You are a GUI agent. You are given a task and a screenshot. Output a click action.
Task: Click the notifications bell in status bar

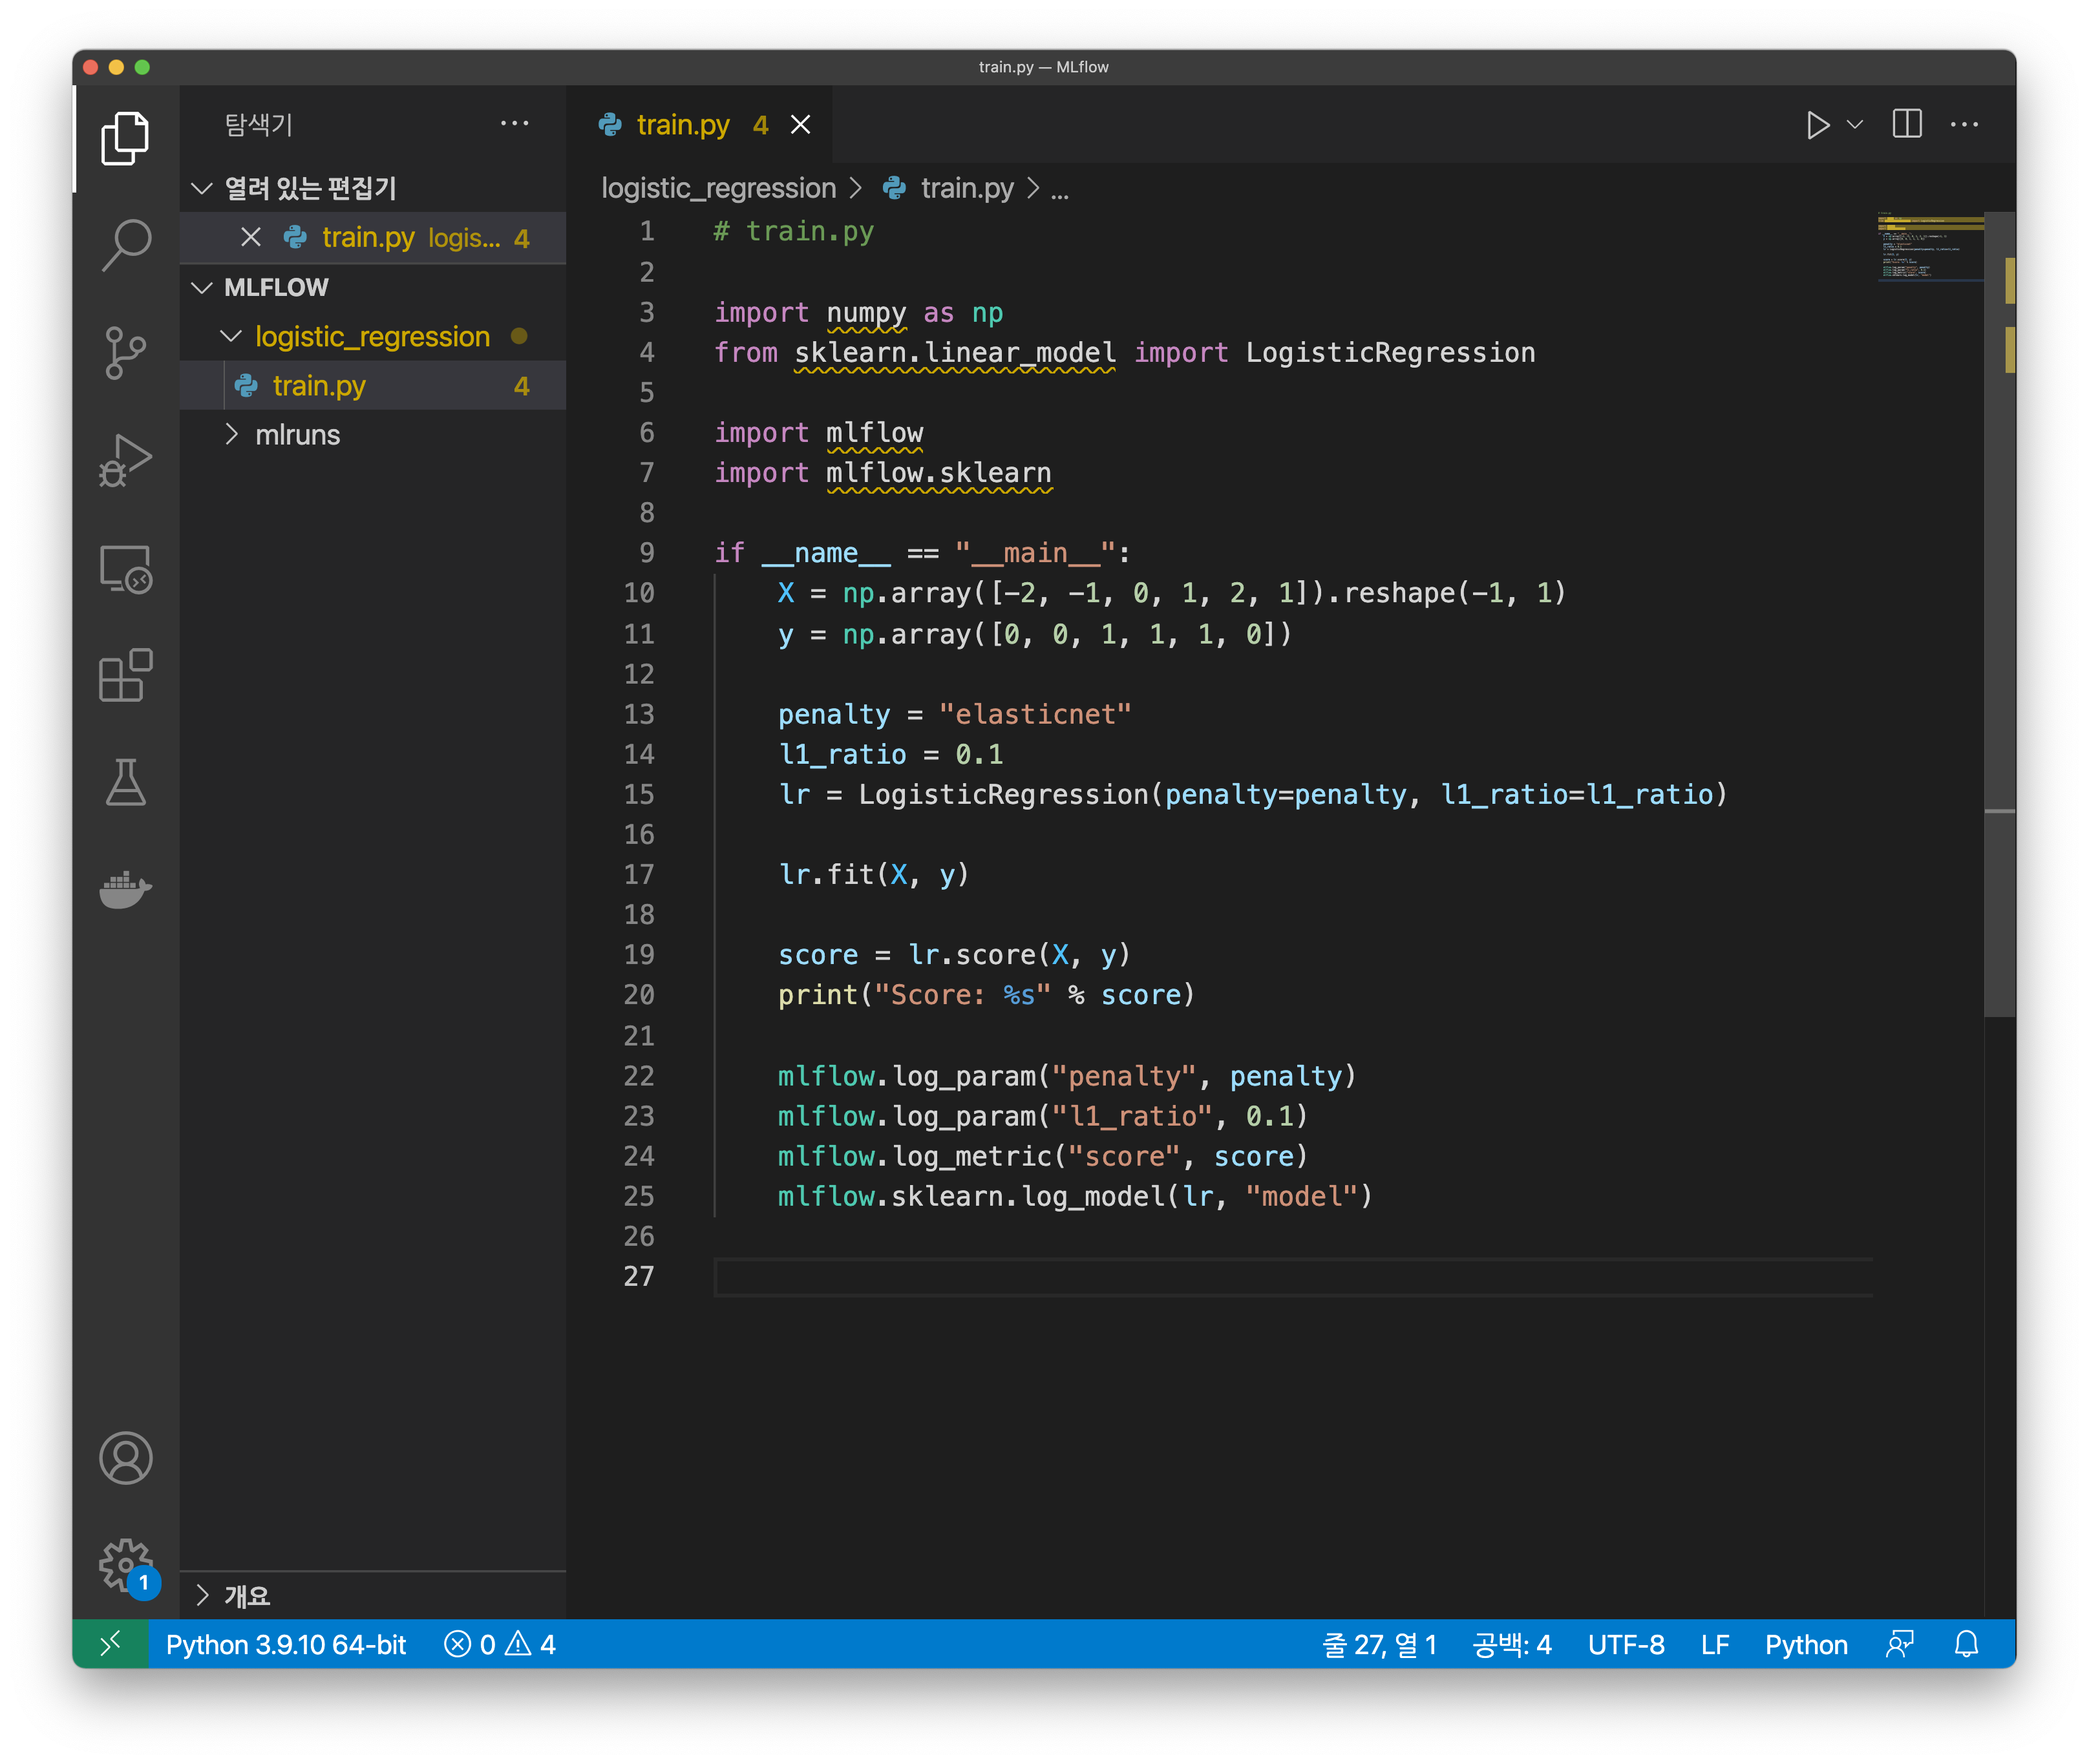point(1966,1645)
